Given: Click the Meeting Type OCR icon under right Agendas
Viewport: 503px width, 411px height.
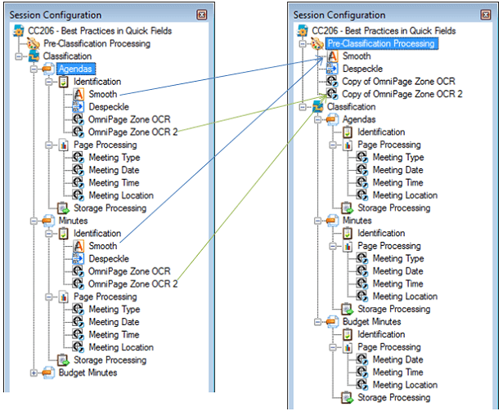Looking at the screenshot, I should 362,158.
